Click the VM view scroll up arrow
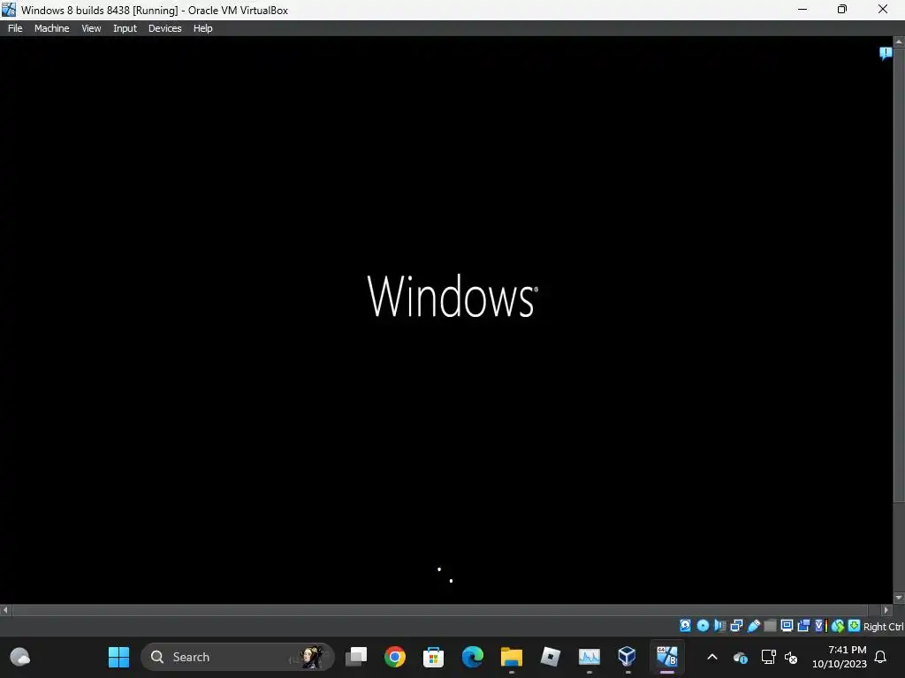Image resolution: width=905 pixels, height=678 pixels. (x=899, y=42)
